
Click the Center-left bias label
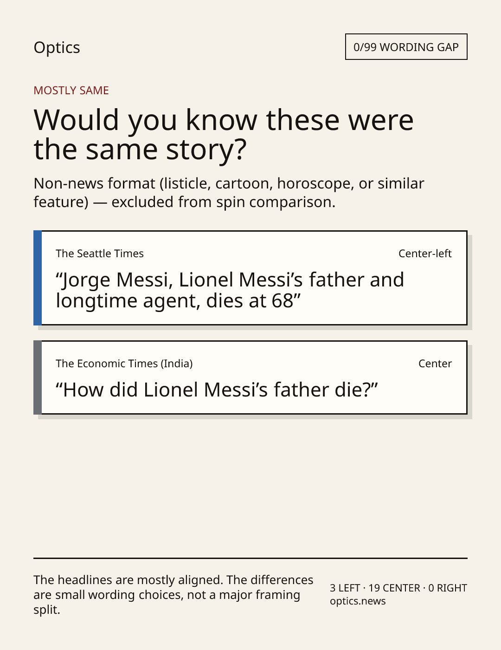[425, 253]
